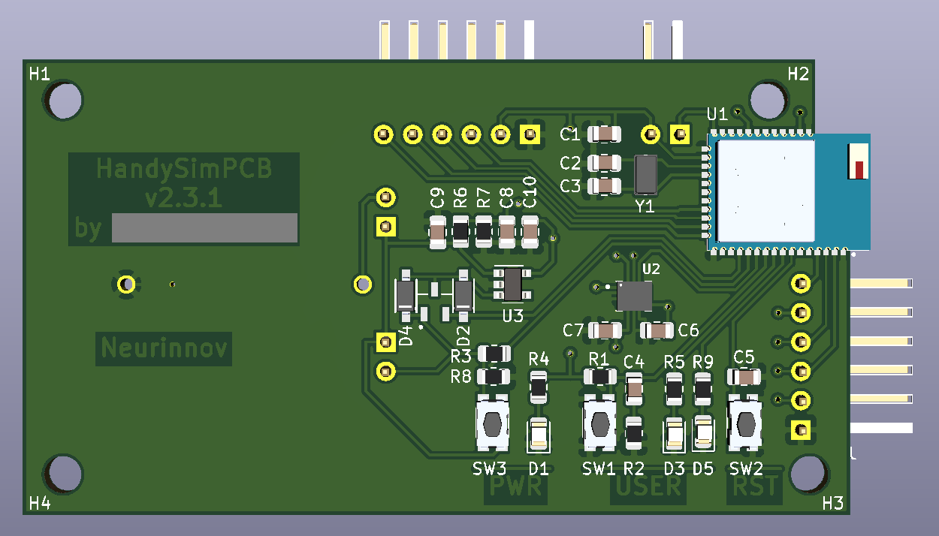
Task: Select the U2 chip
Action: pos(634,296)
